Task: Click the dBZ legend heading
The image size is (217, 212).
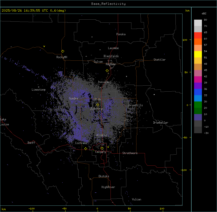Action: point(204,13)
